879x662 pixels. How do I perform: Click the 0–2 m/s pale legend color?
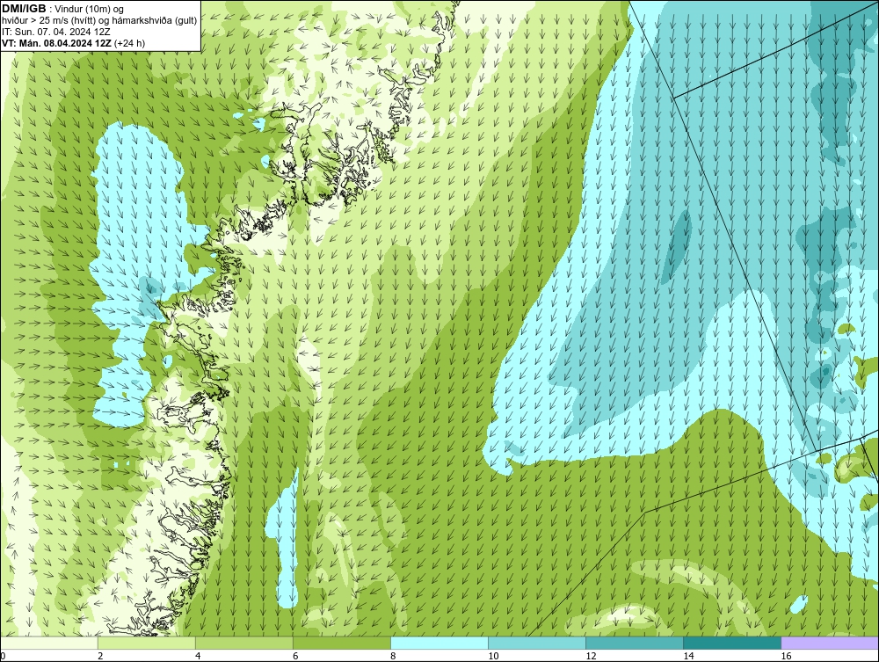[49, 643]
